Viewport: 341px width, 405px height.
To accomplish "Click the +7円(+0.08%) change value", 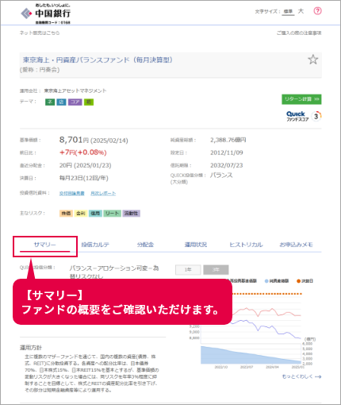I will [83, 152].
